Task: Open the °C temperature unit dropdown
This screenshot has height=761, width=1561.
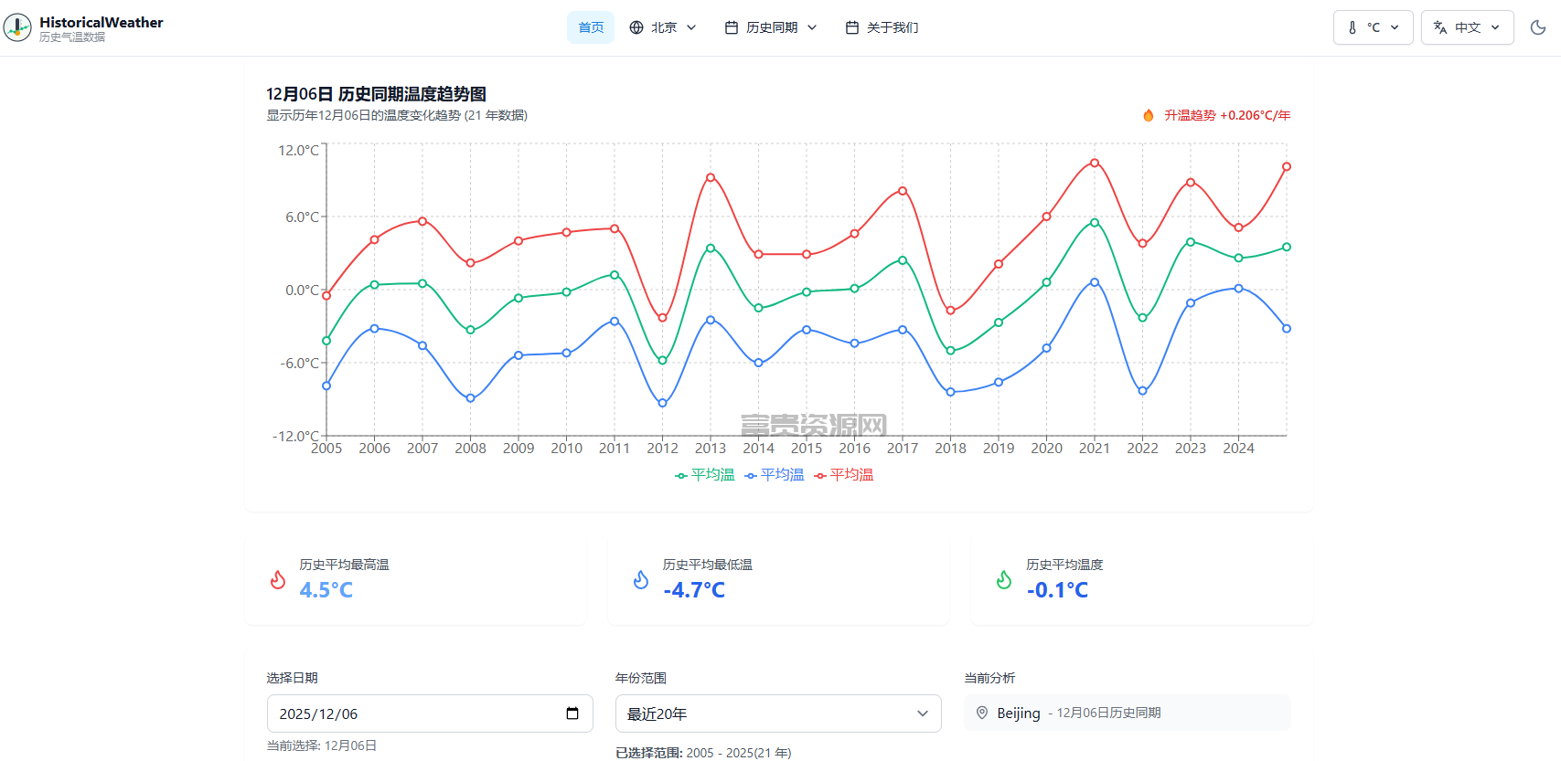Action: (1374, 27)
